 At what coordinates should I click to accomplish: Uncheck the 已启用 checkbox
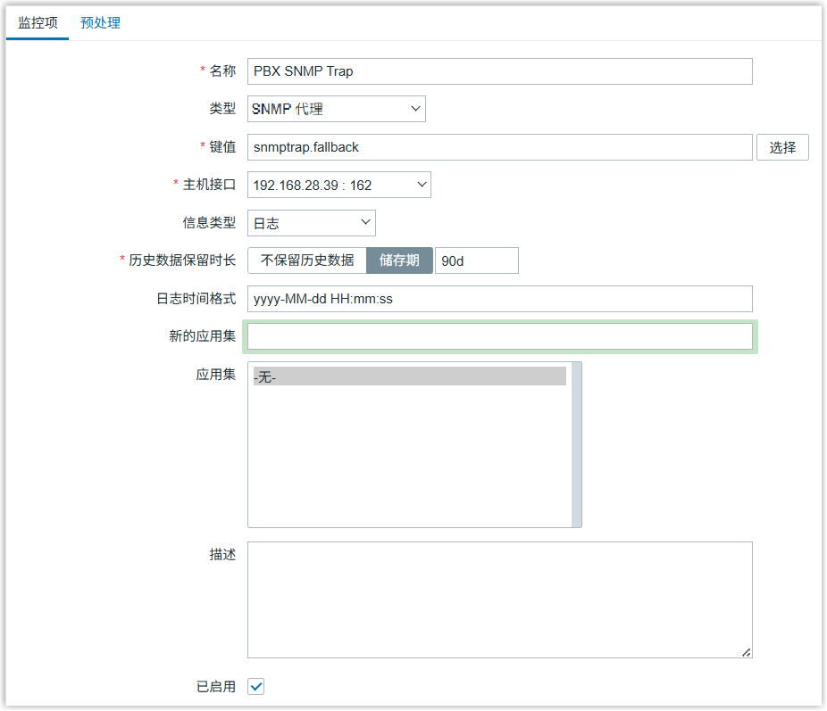256,686
